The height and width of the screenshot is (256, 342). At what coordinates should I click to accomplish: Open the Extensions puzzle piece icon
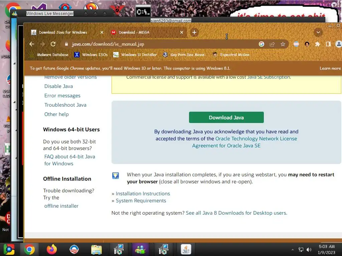(317, 44)
